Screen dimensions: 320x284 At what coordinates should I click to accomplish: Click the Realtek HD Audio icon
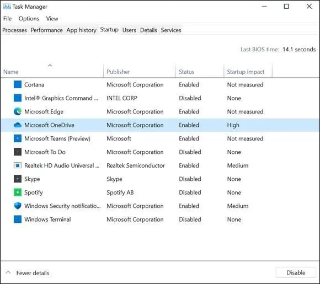tap(18, 165)
